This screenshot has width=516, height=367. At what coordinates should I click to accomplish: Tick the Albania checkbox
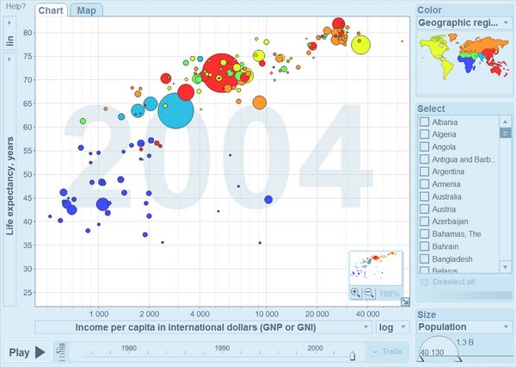coord(424,122)
